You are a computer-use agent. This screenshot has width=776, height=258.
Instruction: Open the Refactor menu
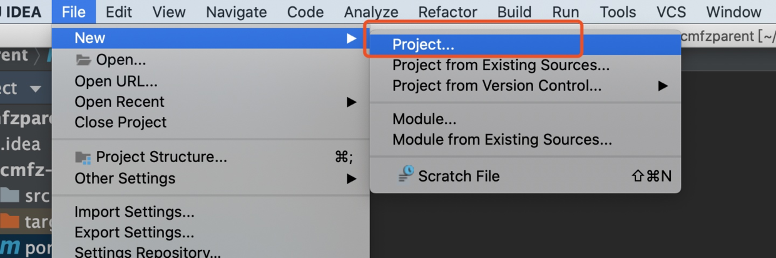[x=447, y=12]
